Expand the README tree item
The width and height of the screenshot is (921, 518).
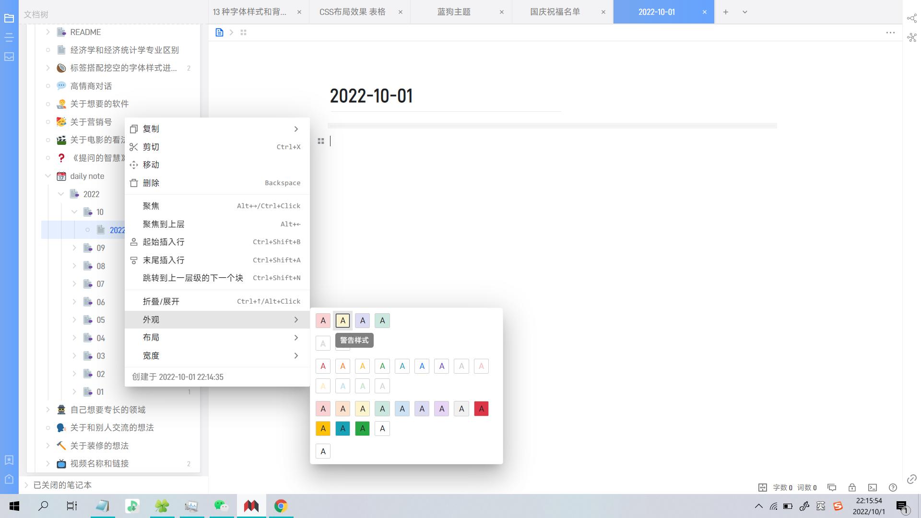(x=47, y=32)
